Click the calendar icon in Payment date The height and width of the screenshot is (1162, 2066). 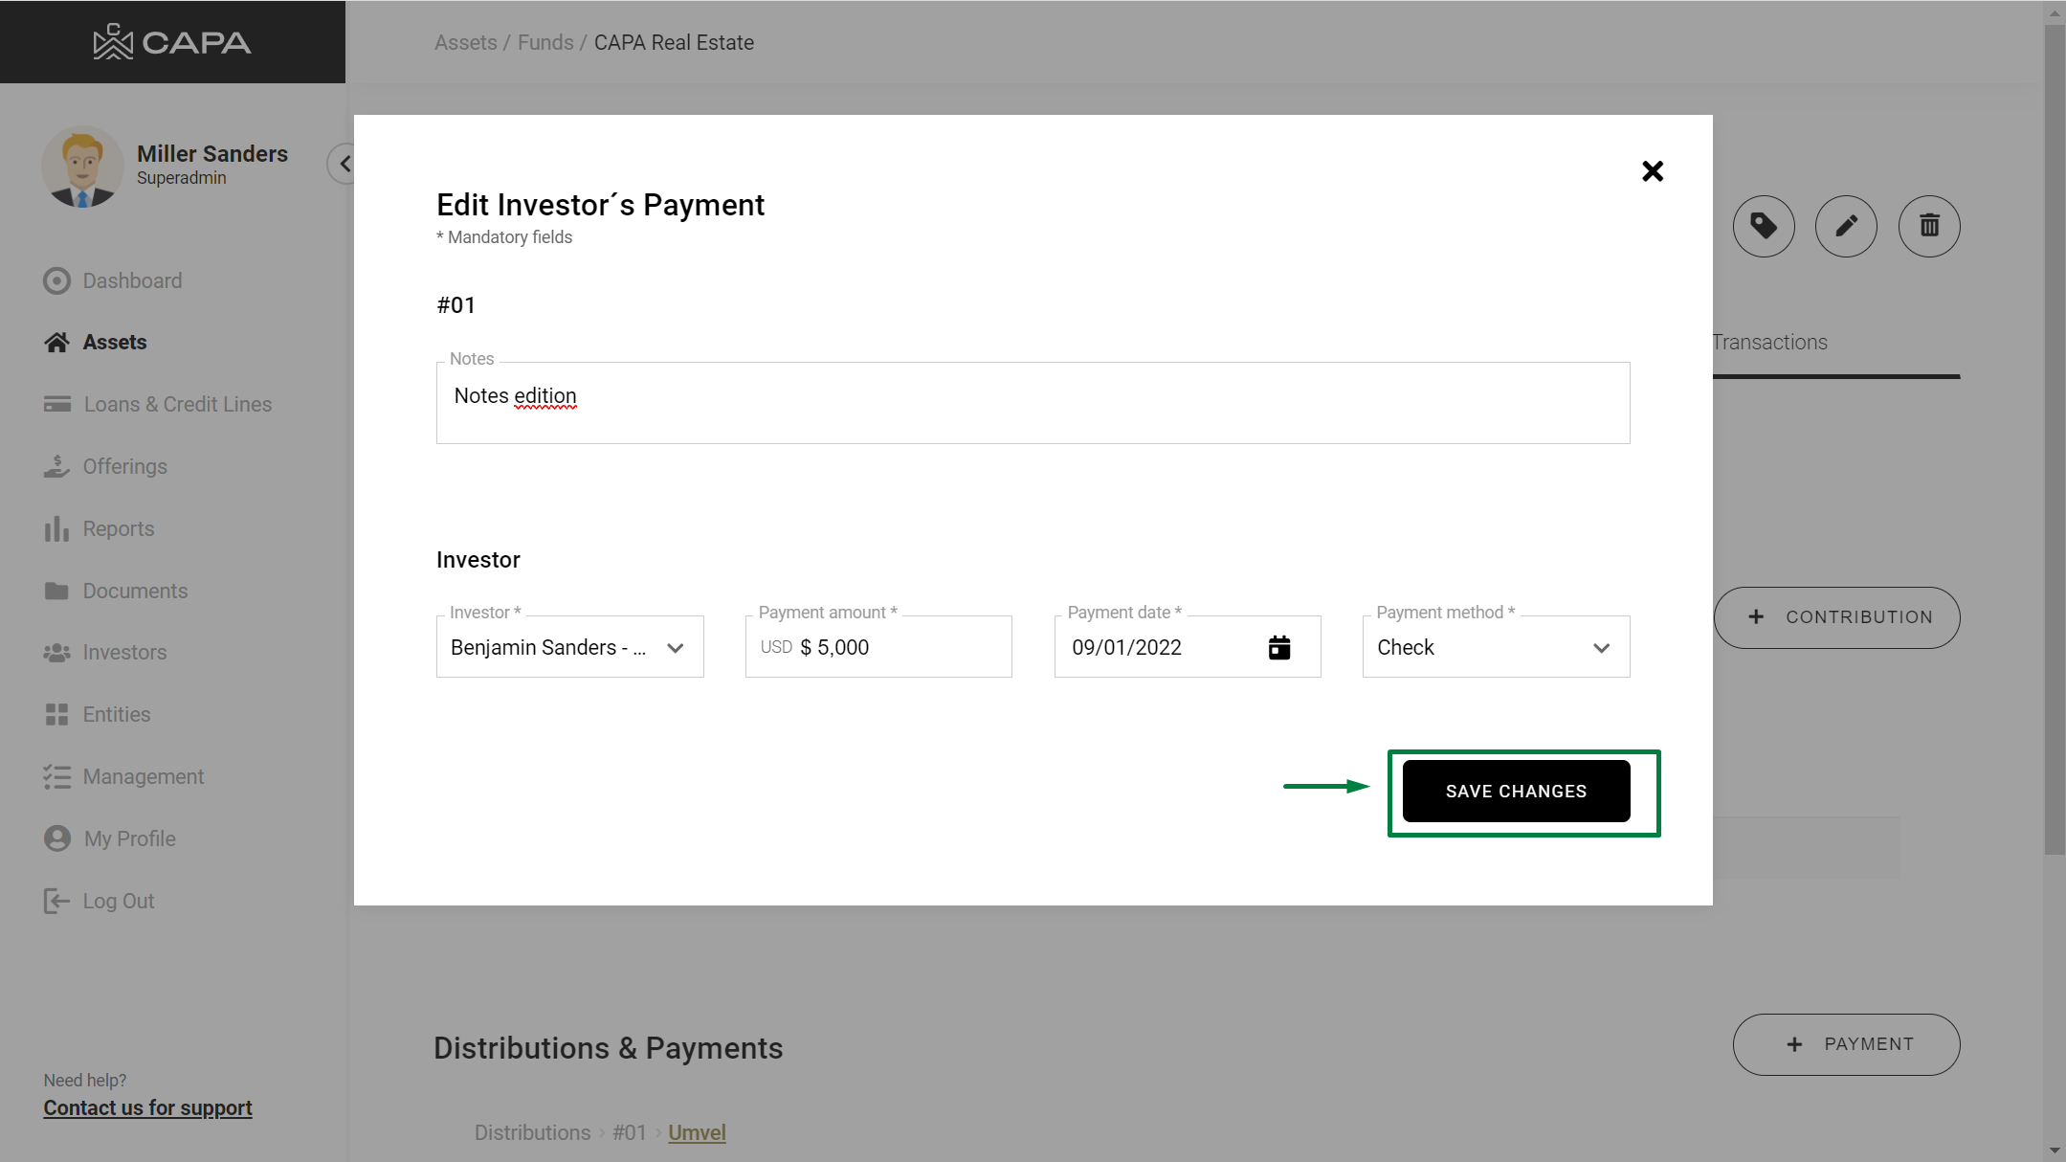point(1279,647)
